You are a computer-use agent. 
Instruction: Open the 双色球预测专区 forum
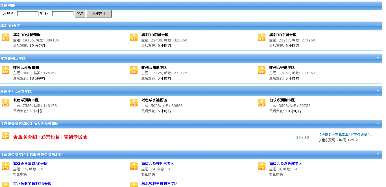26,100
